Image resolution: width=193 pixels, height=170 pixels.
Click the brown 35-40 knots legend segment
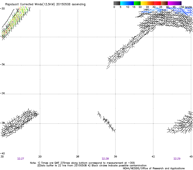tap(164, 3)
